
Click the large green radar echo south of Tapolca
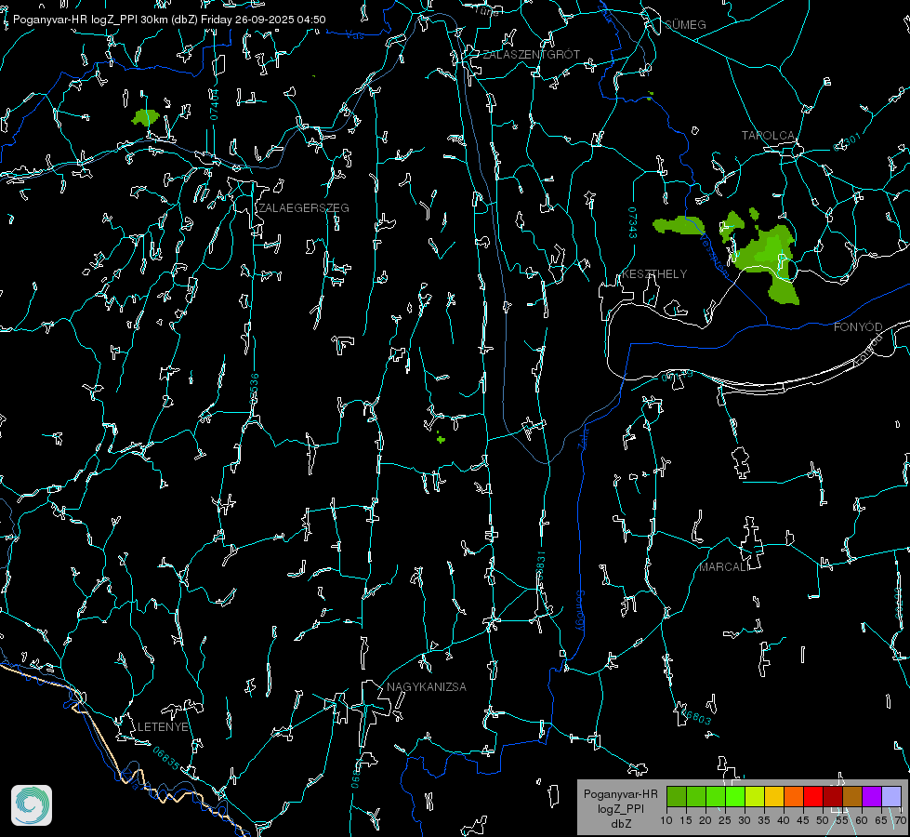(x=766, y=256)
